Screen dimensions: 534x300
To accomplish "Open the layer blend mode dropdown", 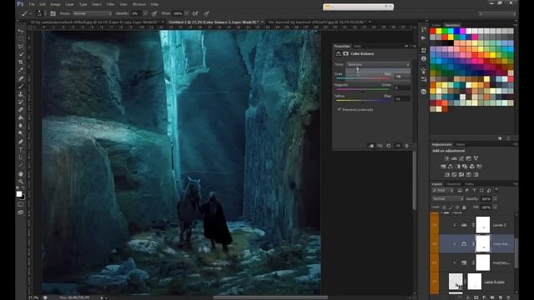I will pyautogui.click(x=447, y=198).
